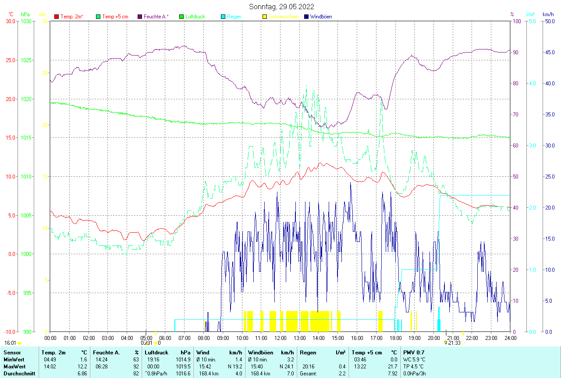The image size is (561, 378).
Task: Click the '°C' axis unit label at top left
Action: click(11, 14)
